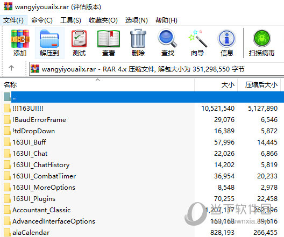
Task: Click archive icon in address bar
Action: pos(35,69)
